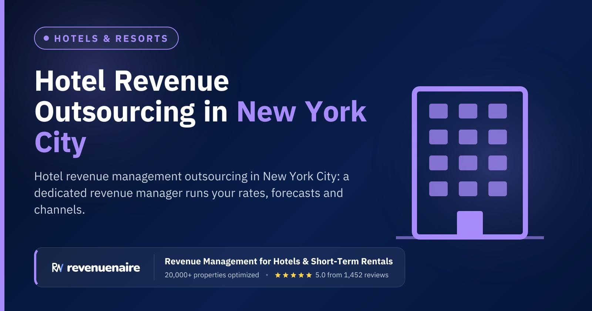Click the Hotels & Resorts category badge

click(x=106, y=38)
